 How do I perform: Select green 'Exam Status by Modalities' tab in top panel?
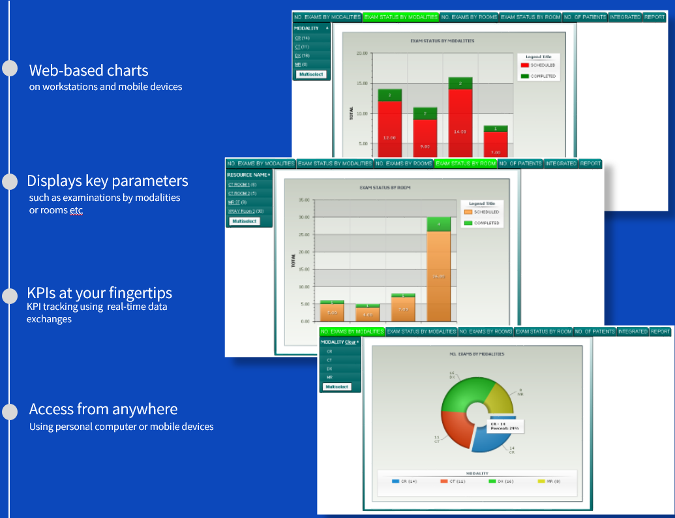[401, 17]
